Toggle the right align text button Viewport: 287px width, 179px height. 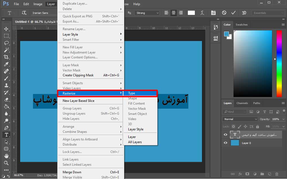click(x=181, y=13)
